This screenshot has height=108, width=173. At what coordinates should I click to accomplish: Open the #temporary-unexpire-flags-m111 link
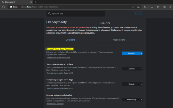[60, 88]
